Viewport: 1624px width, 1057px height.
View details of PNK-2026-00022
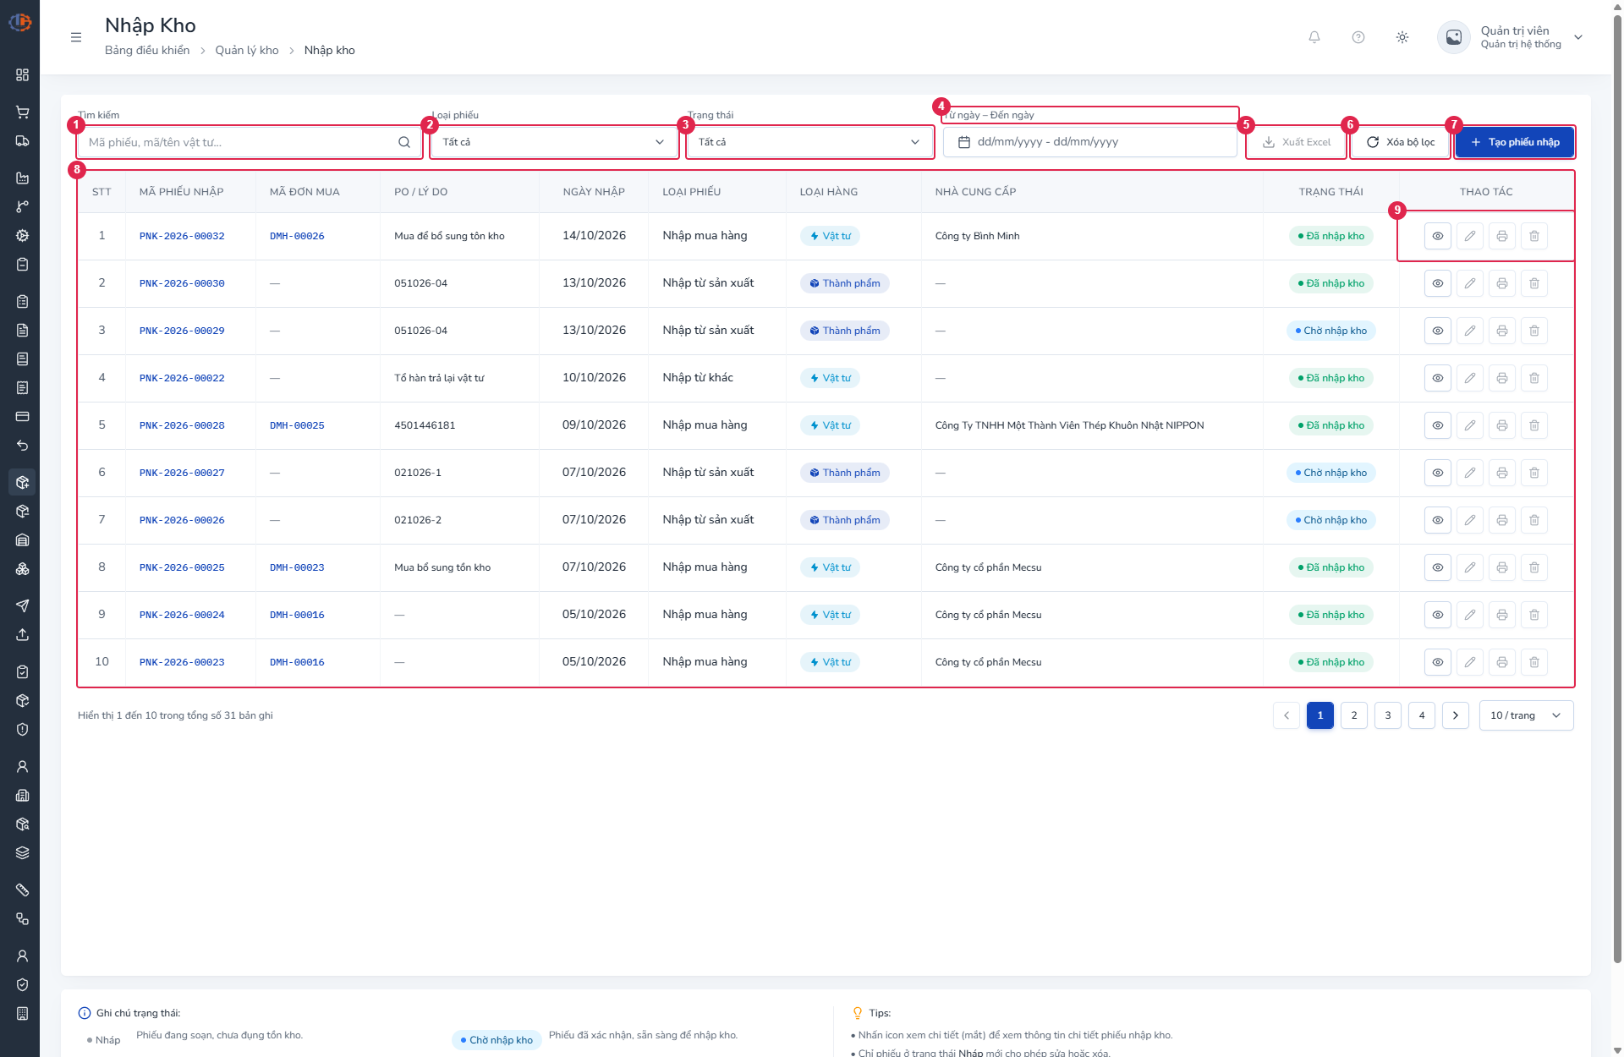point(1438,378)
